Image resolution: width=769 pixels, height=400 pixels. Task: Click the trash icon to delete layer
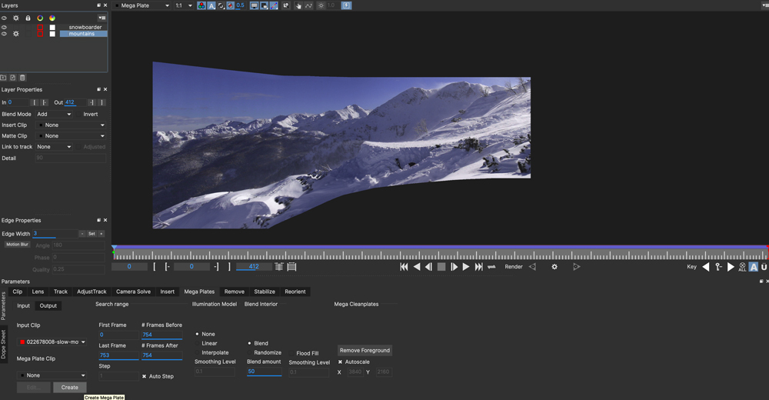(22, 78)
